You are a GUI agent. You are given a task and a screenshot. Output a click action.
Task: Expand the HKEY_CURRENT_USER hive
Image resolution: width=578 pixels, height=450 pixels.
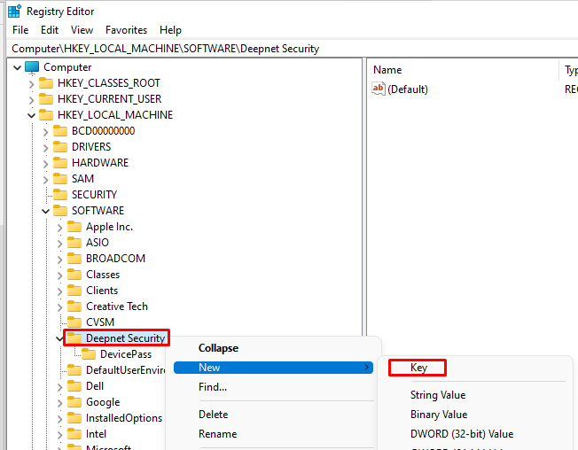pyautogui.click(x=32, y=99)
